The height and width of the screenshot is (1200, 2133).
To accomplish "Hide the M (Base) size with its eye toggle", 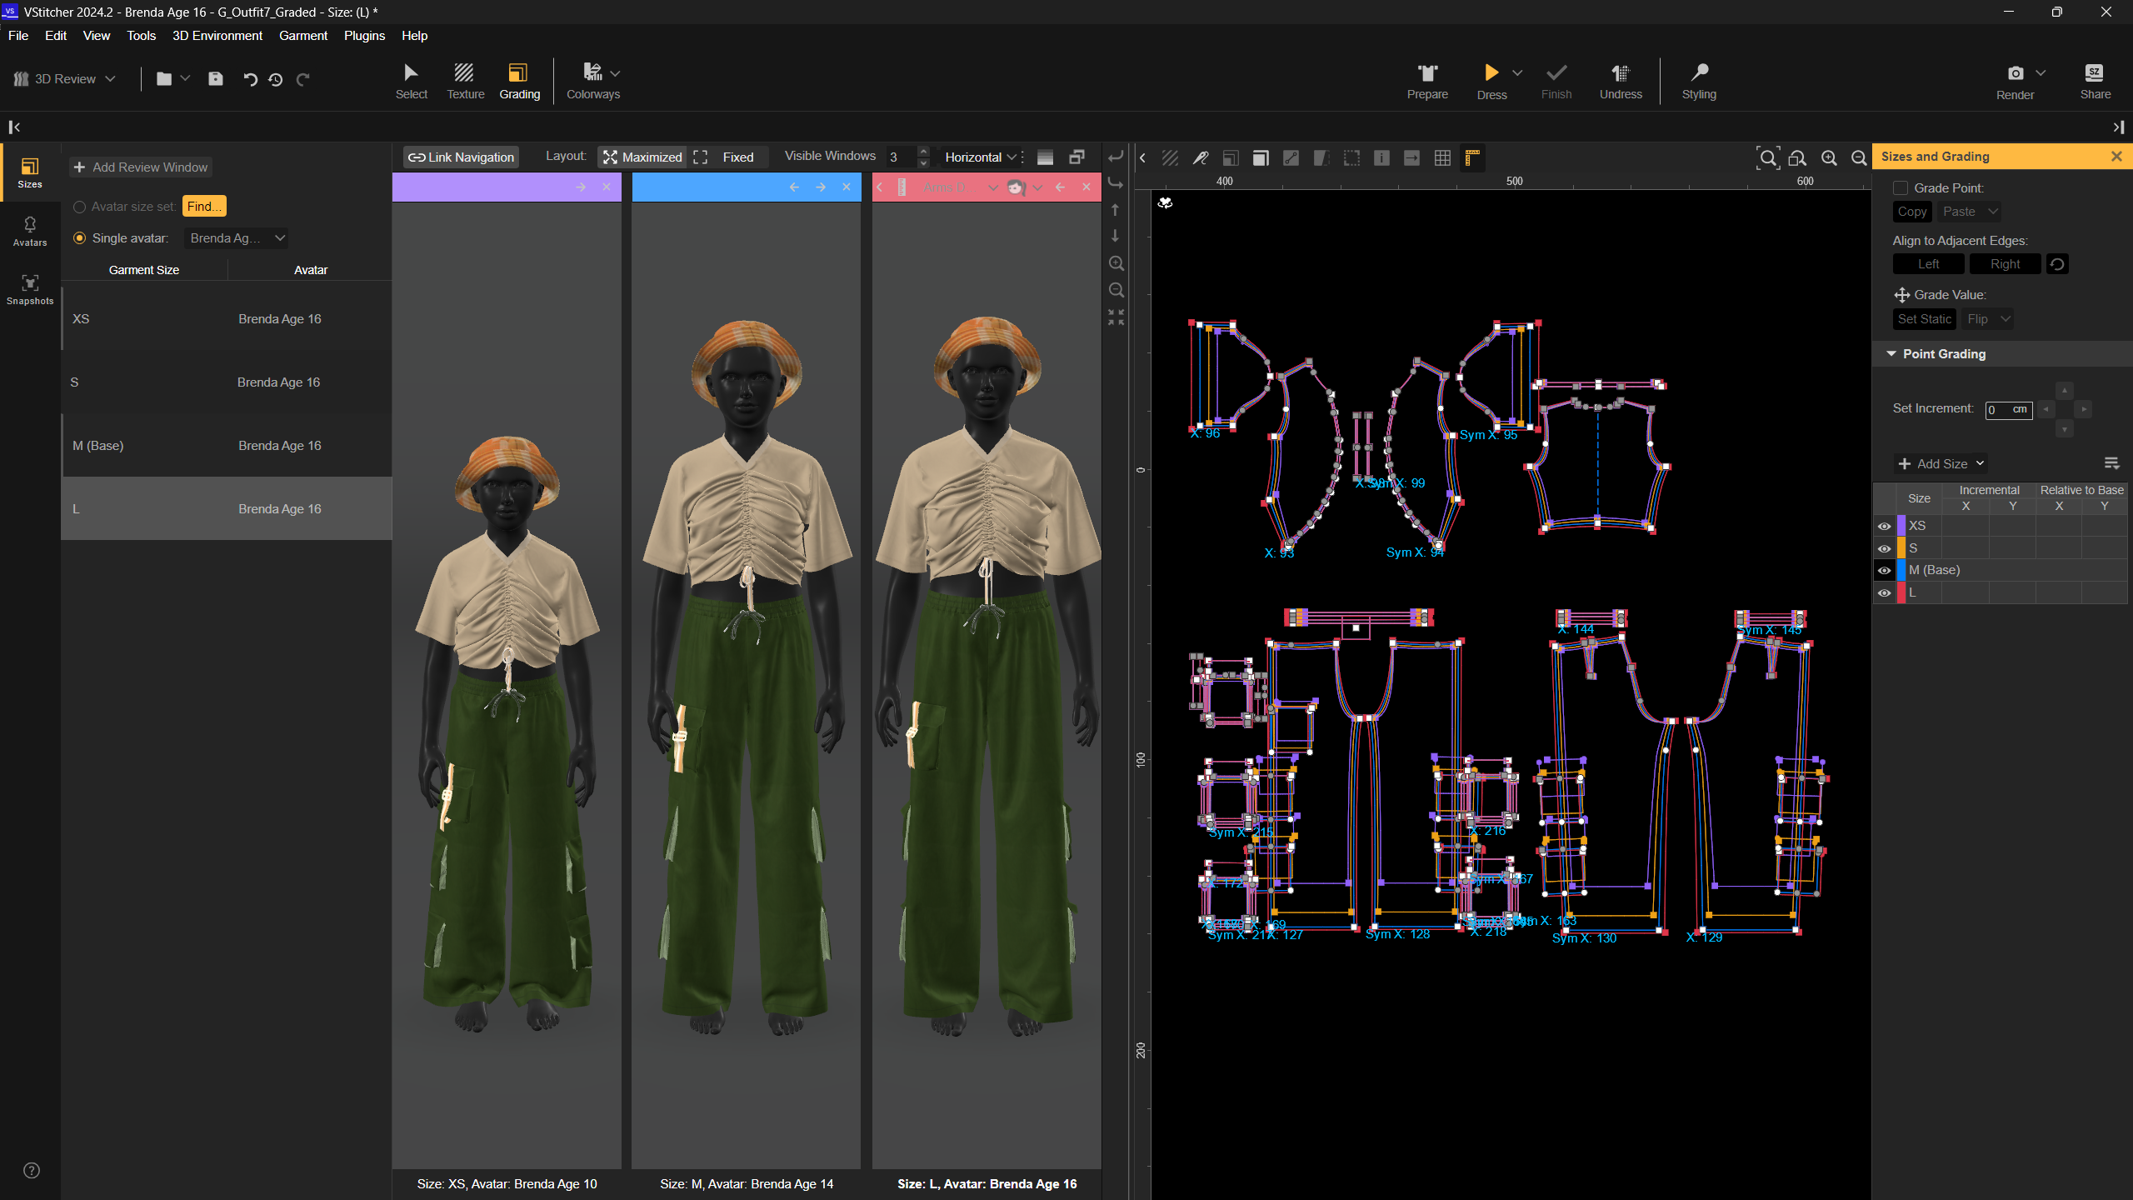I will pos(1886,570).
